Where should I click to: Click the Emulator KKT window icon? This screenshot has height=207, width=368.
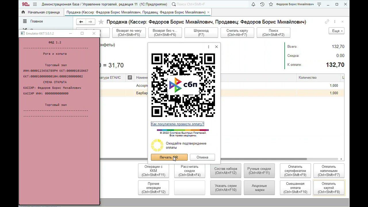tap(23, 34)
